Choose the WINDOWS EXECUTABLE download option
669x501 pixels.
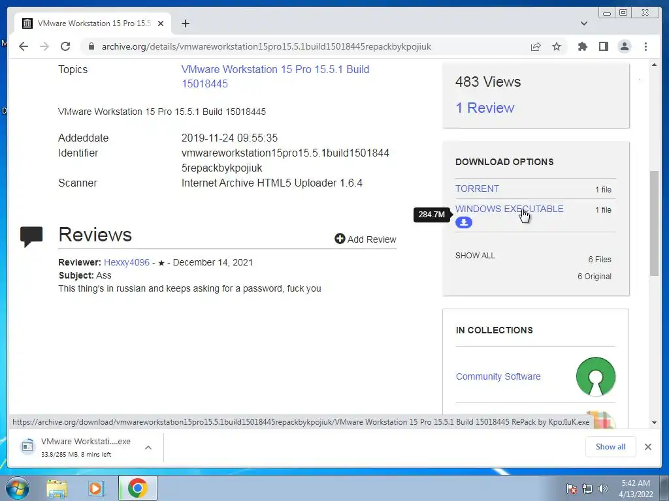pyautogui.click(x=510, y=209)
